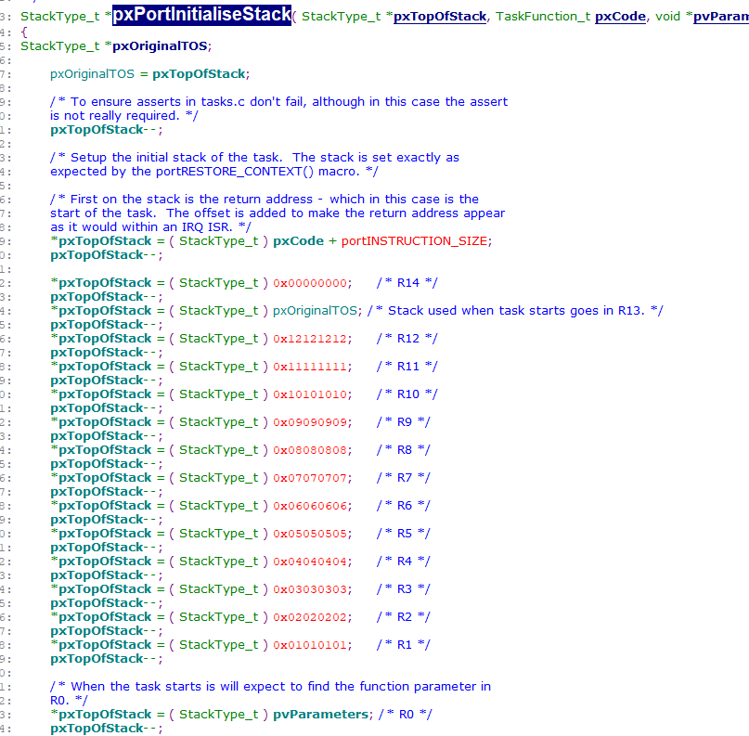Open the underlined pxCode parameter in signature
749x736 pixels.
point(621,17)
